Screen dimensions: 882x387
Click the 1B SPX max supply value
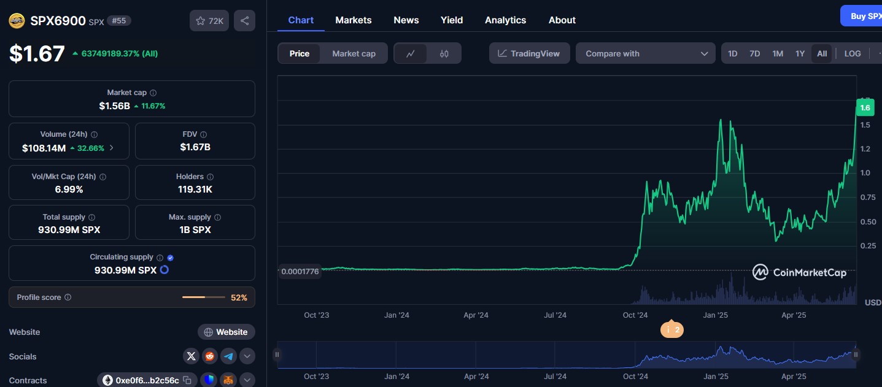[195, 230]
